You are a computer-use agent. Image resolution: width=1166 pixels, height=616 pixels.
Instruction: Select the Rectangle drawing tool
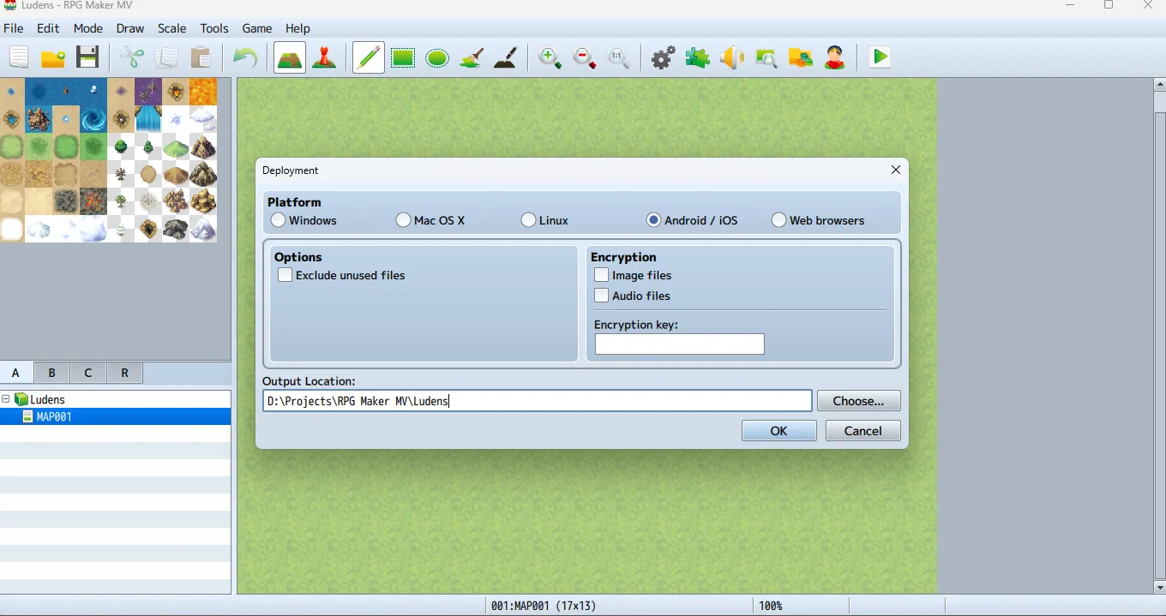point(403,57)
